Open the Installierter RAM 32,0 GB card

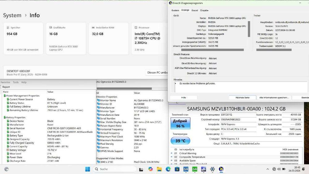[x=108, y=38]
